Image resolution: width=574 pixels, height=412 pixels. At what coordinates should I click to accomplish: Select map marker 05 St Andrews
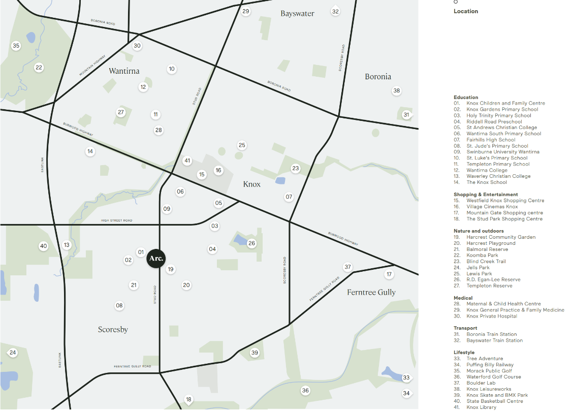click(218, 203)
